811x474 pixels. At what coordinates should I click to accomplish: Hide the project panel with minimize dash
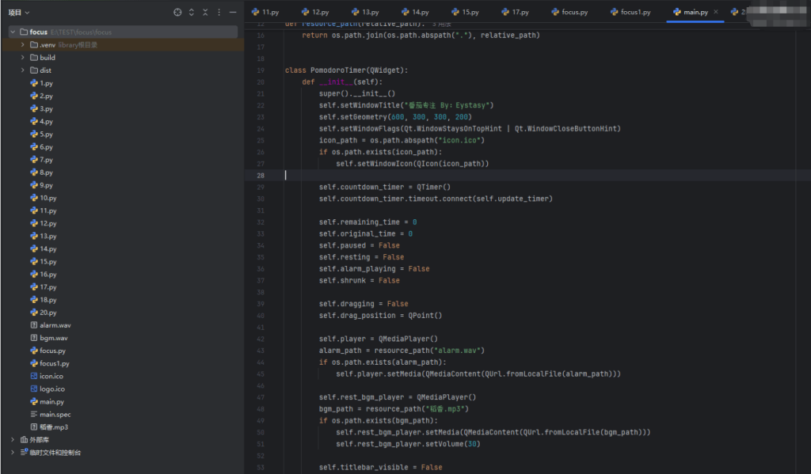click(x=233, y=13)
